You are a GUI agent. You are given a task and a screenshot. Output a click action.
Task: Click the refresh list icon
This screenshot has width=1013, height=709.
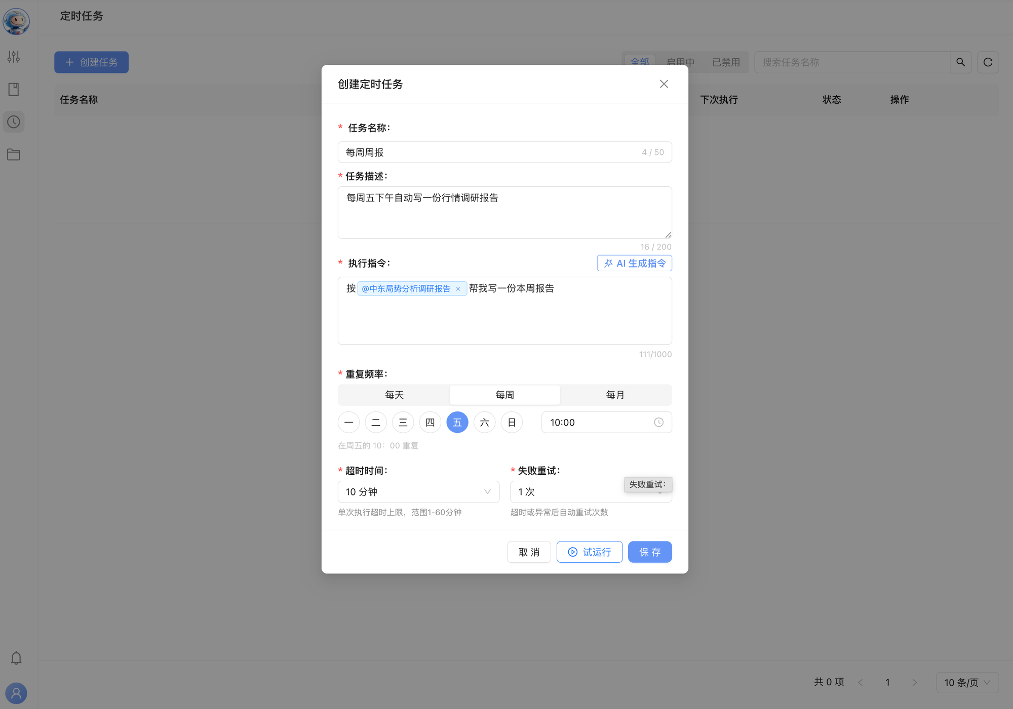click(x=988, y=62)
